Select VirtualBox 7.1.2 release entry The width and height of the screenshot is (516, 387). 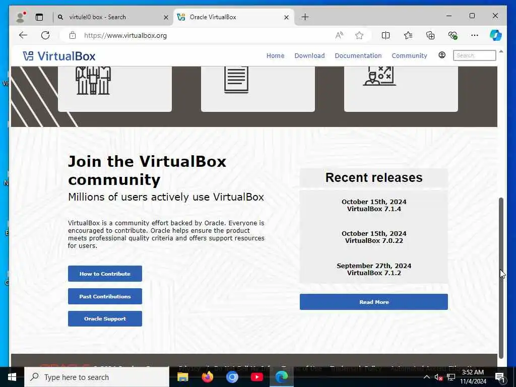tap(374, 269)
